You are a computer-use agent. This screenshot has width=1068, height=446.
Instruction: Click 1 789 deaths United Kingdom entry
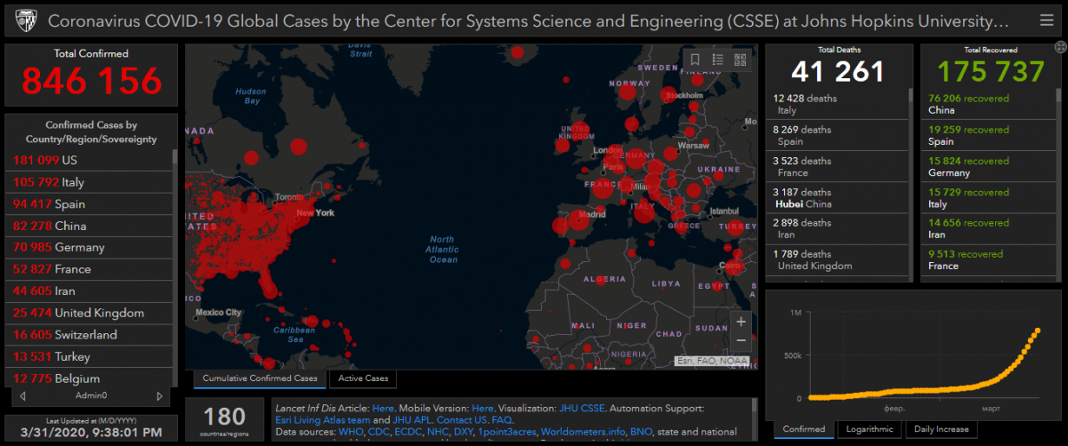tap(837, 259)
